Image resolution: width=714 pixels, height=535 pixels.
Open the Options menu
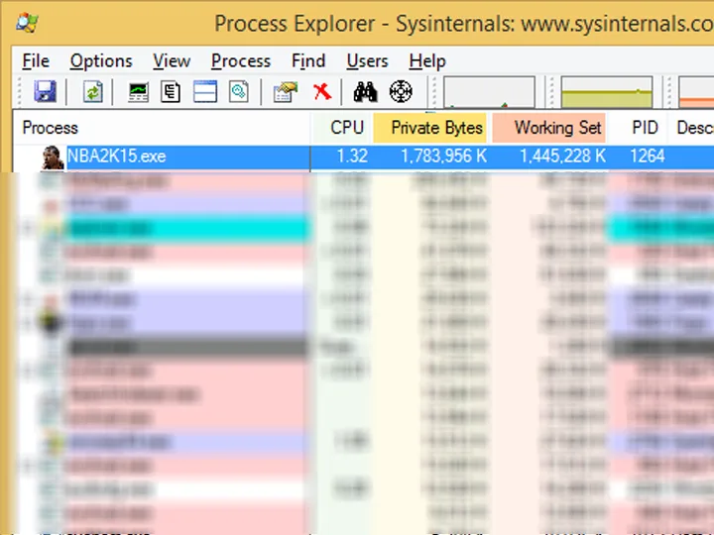[101, 61]
